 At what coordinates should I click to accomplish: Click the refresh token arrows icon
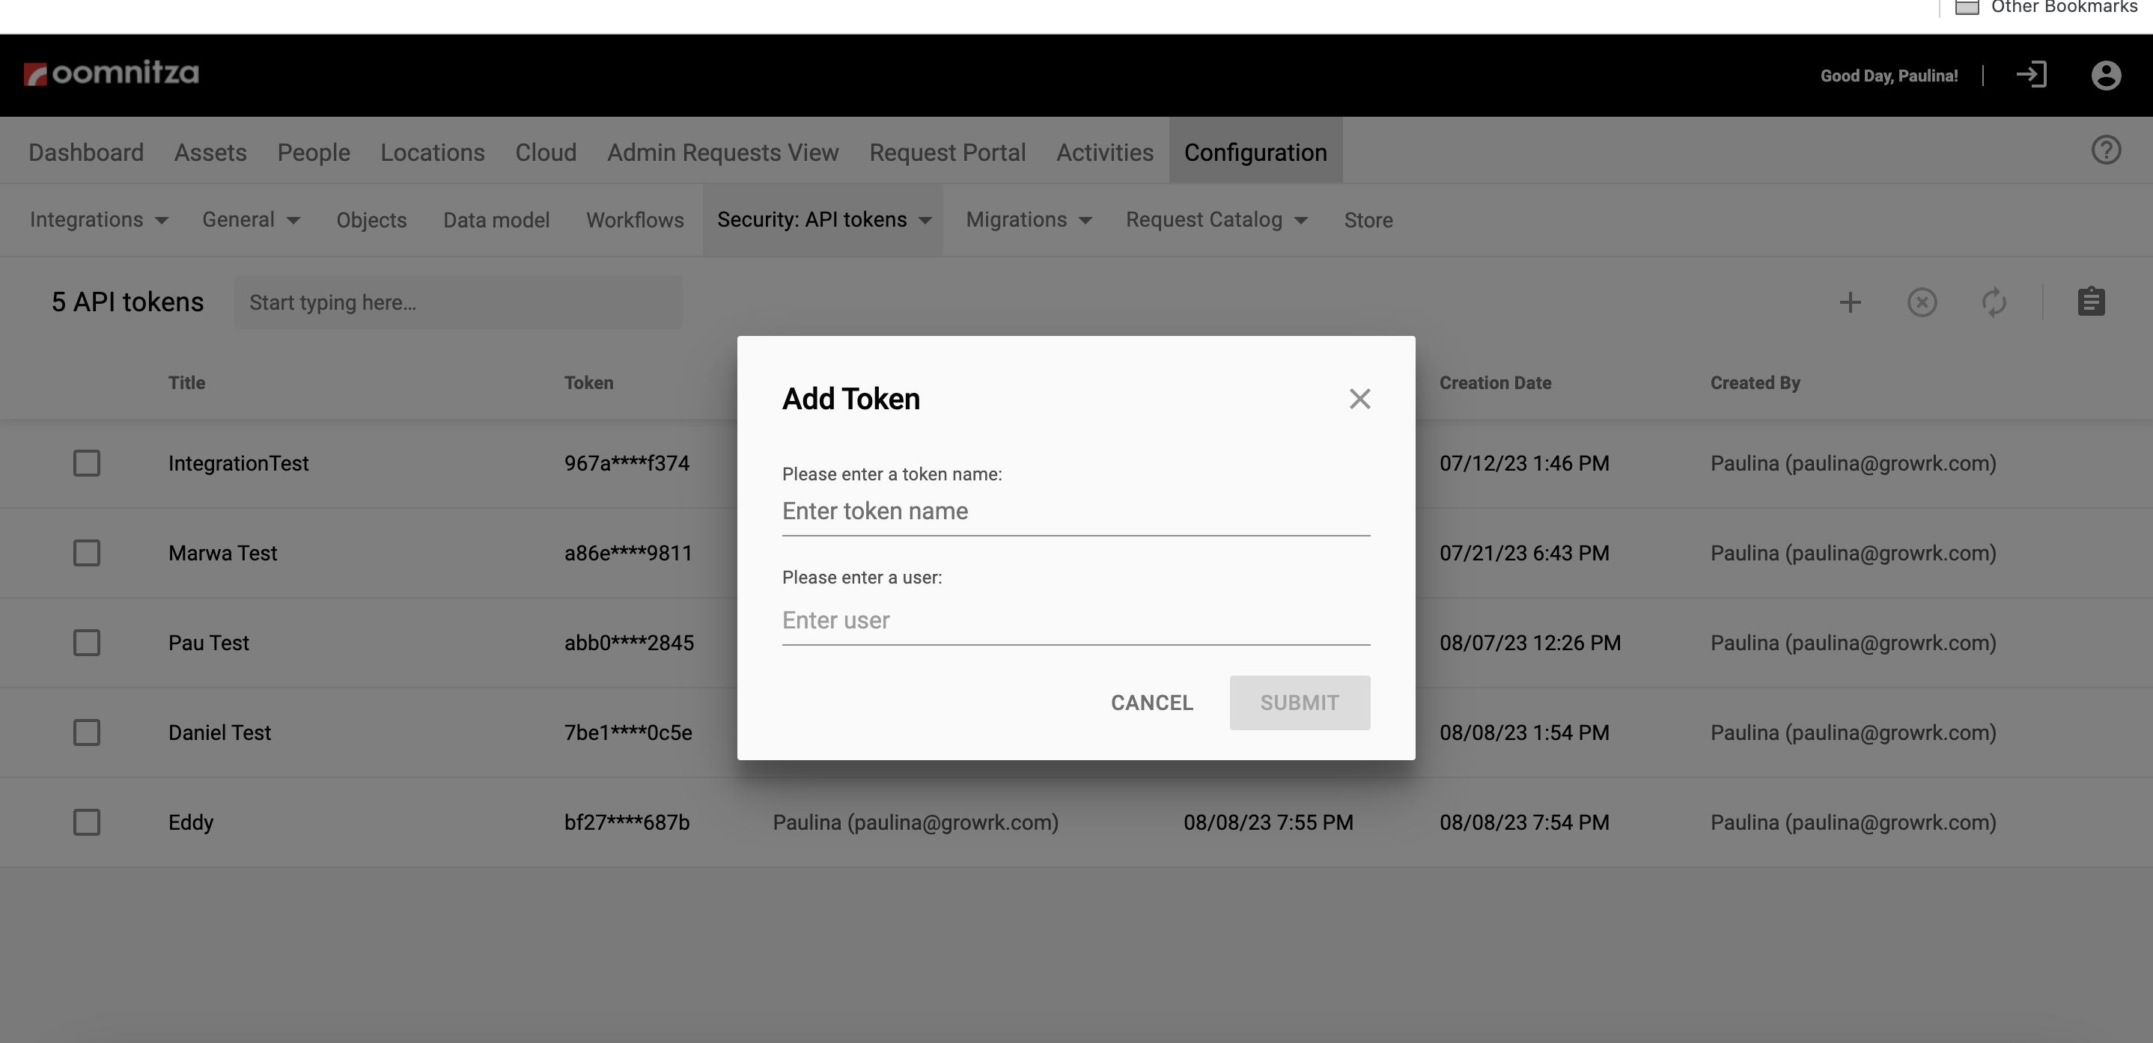(x=1994, y=302)
